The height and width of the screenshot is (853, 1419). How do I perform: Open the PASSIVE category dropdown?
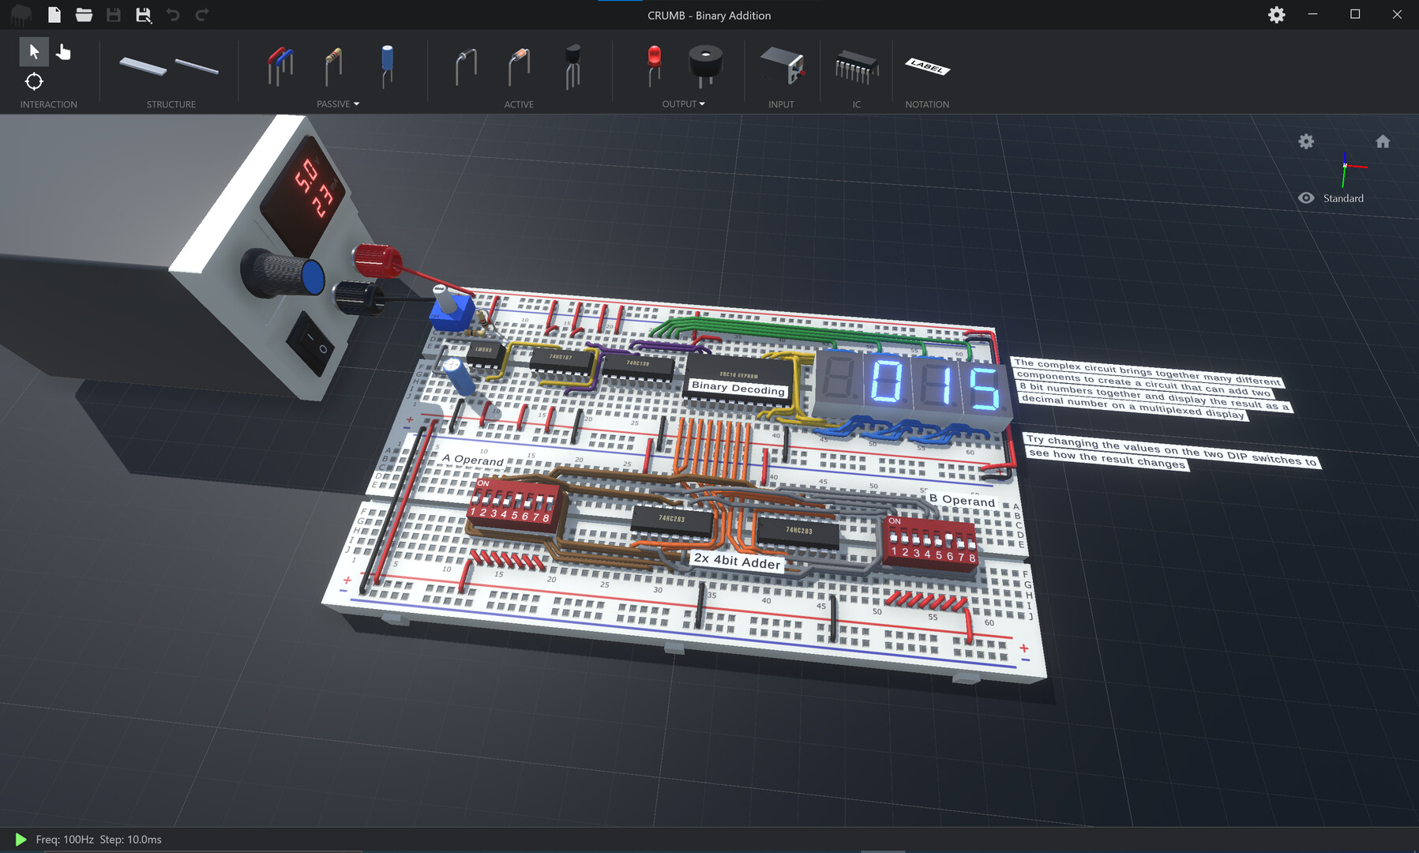tap(356, 103)
